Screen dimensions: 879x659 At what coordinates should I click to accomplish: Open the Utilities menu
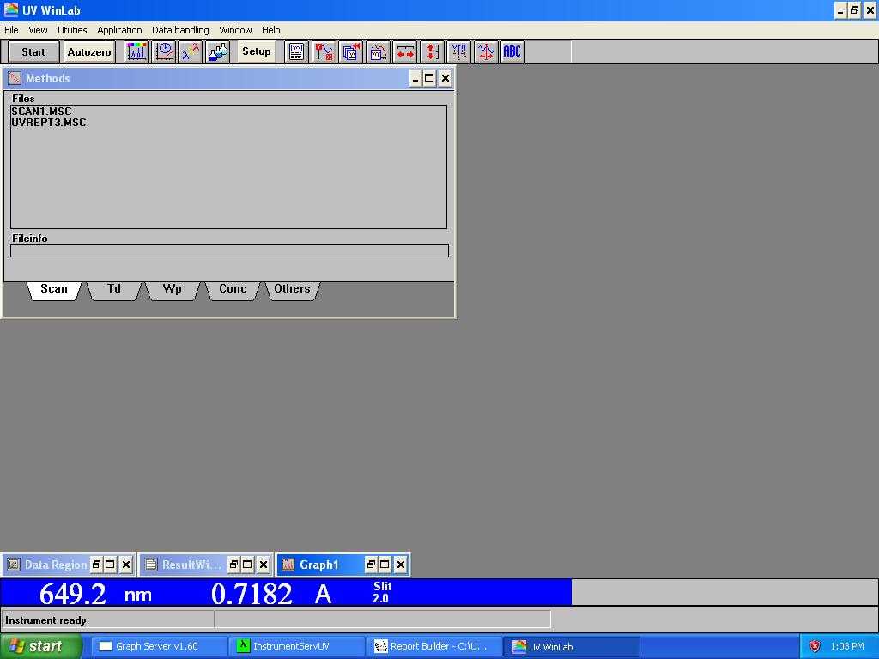coord(72,30)
